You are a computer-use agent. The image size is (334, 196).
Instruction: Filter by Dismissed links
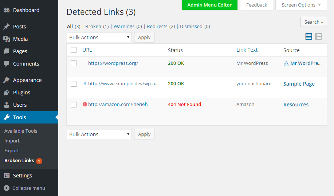pyautogui.click(x=191, y=27)
